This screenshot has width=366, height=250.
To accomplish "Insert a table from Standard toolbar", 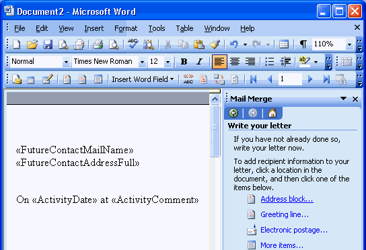I will click(284, 44).
